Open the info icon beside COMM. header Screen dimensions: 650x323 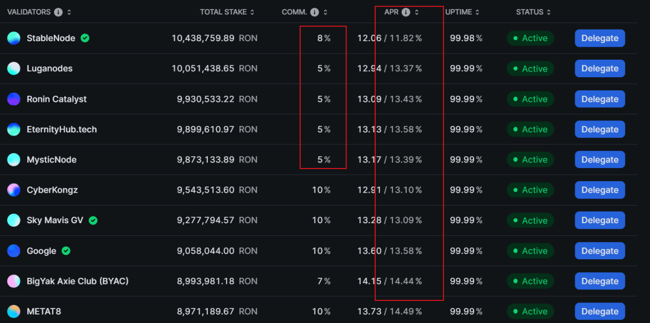click(314, 12)
